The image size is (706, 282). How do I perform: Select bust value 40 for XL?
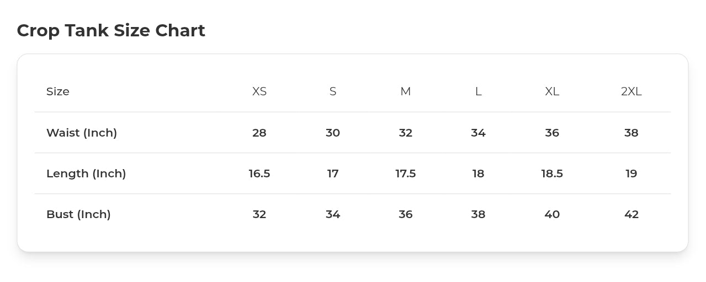pos(552,214)
